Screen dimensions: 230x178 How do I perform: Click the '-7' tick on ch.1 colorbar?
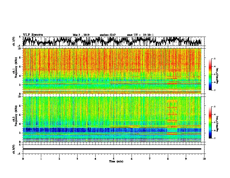(214, 90)
